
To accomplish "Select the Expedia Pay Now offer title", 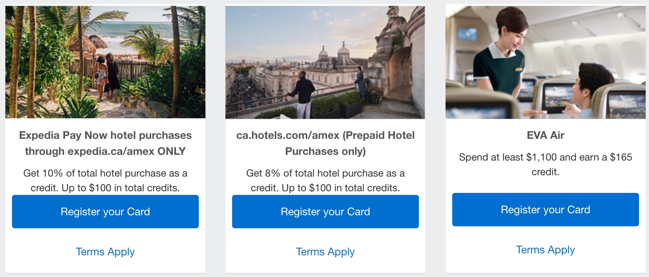I will tap(105, 143).
